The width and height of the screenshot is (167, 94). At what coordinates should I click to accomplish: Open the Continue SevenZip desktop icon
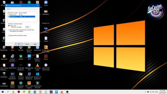click(13, 58)
